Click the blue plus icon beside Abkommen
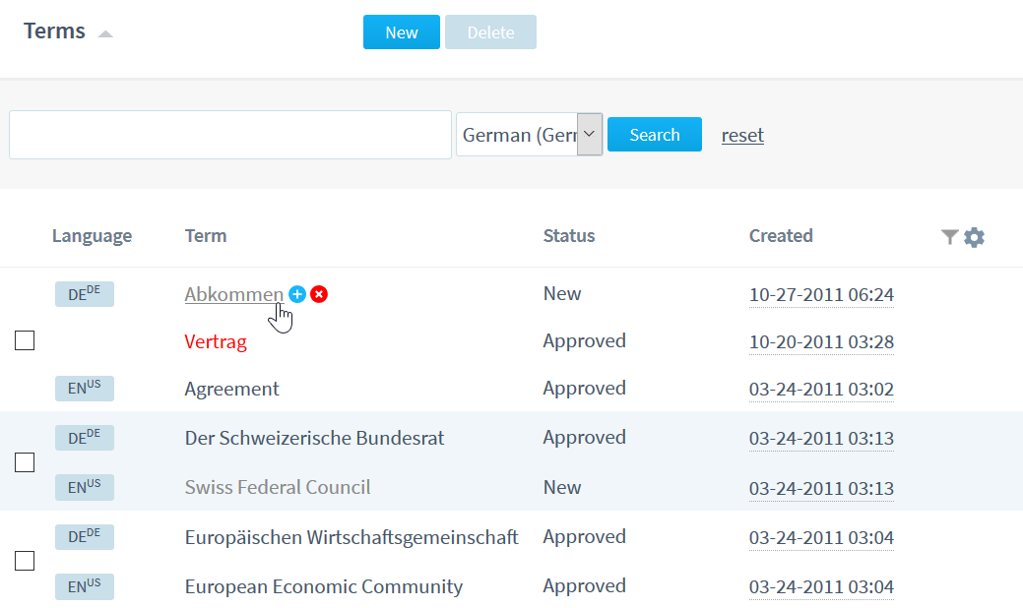 (x=297, y=294)
